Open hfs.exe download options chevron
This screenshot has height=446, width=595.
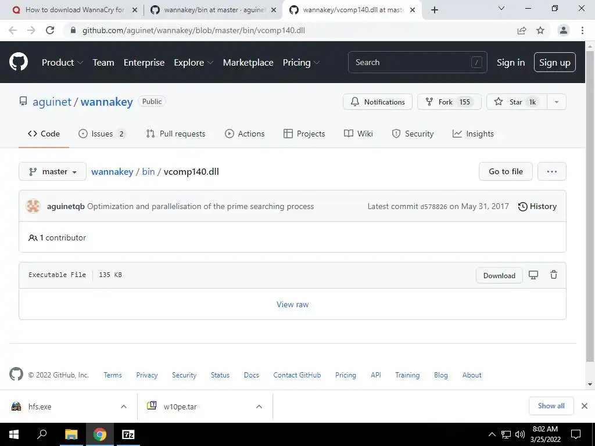click(x=124, y=407)
